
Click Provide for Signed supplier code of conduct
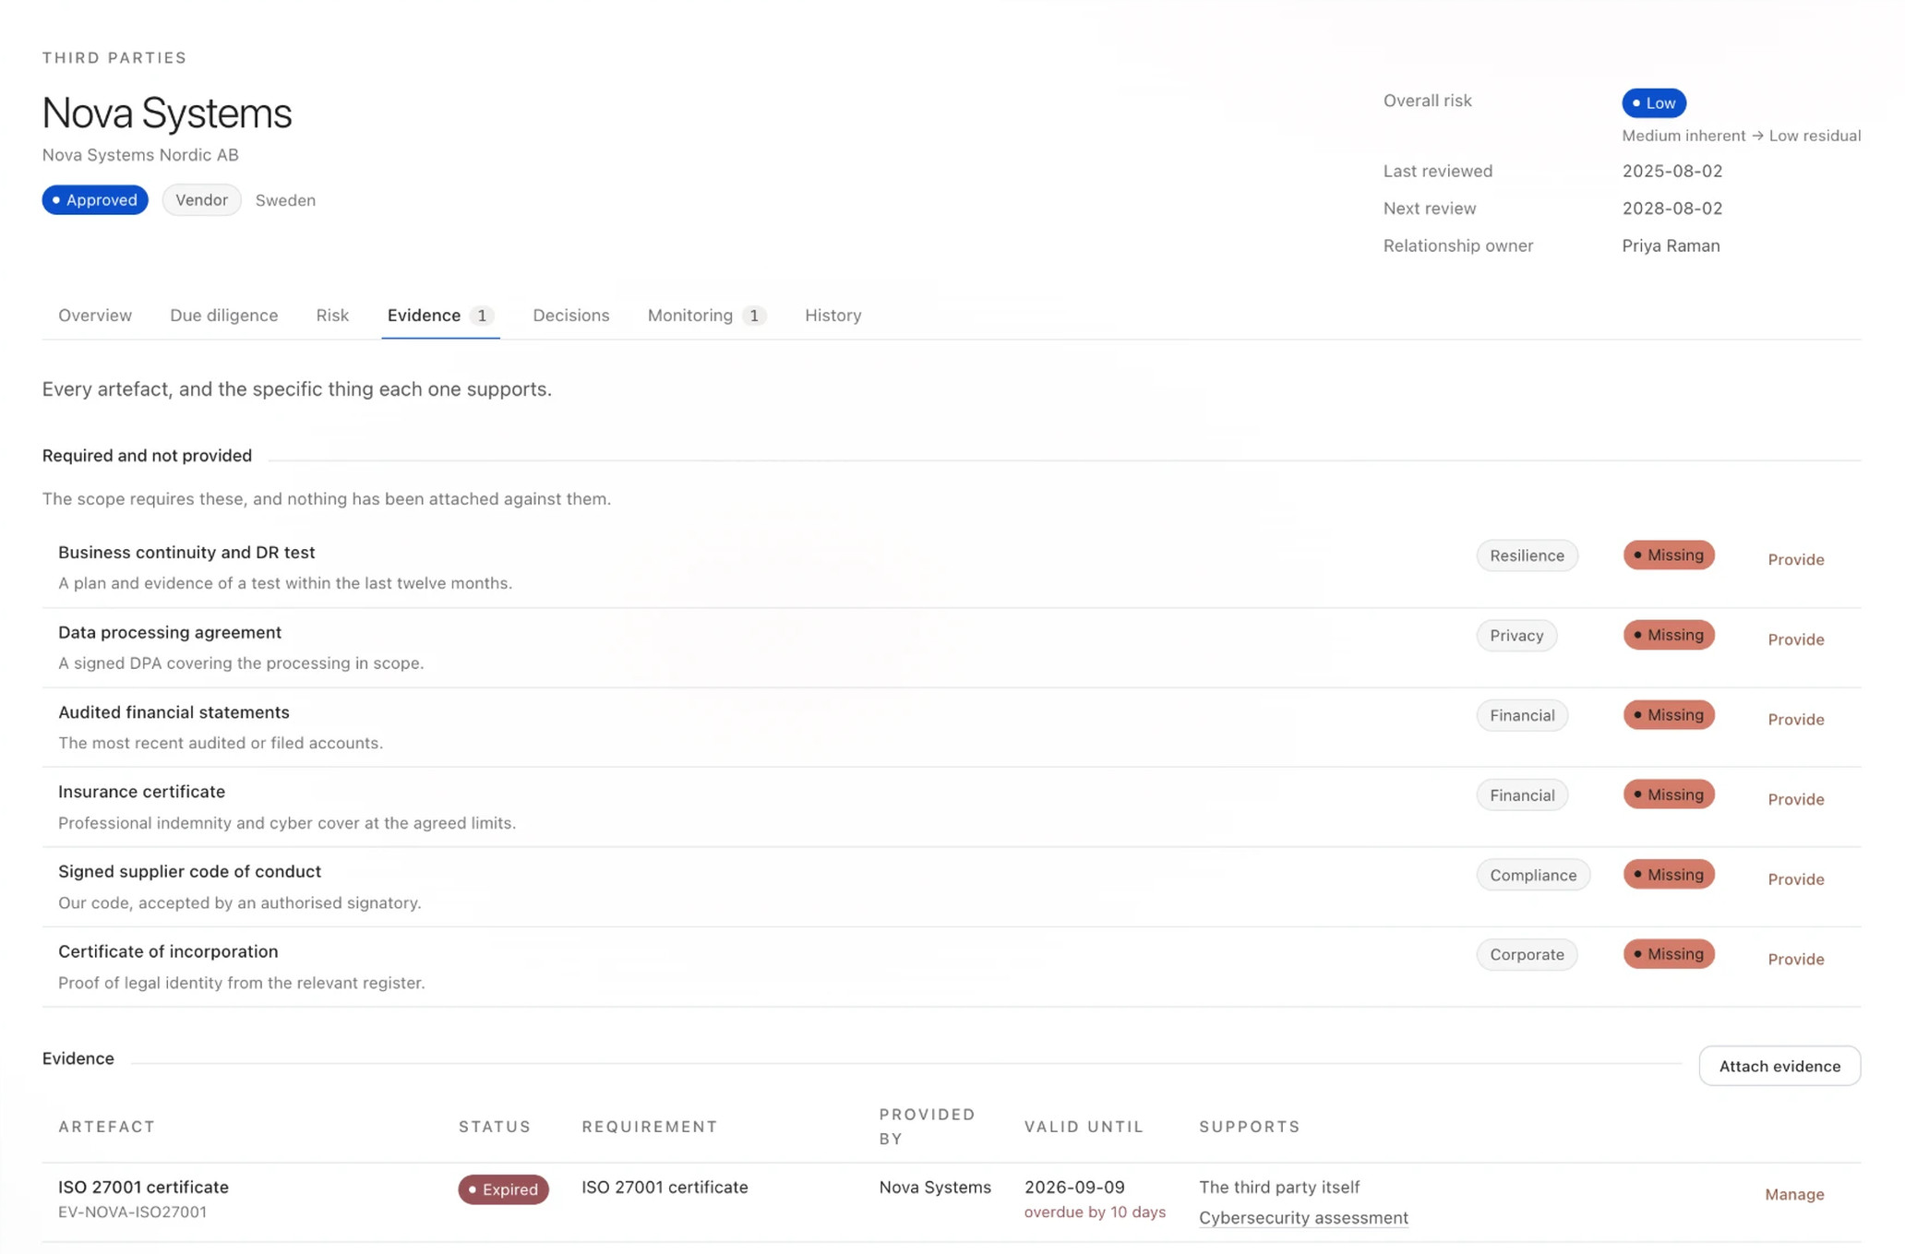(x=1795, y=879)
